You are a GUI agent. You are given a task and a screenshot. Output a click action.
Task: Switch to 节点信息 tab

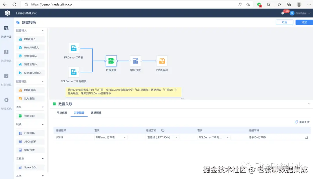click(62, 113)
